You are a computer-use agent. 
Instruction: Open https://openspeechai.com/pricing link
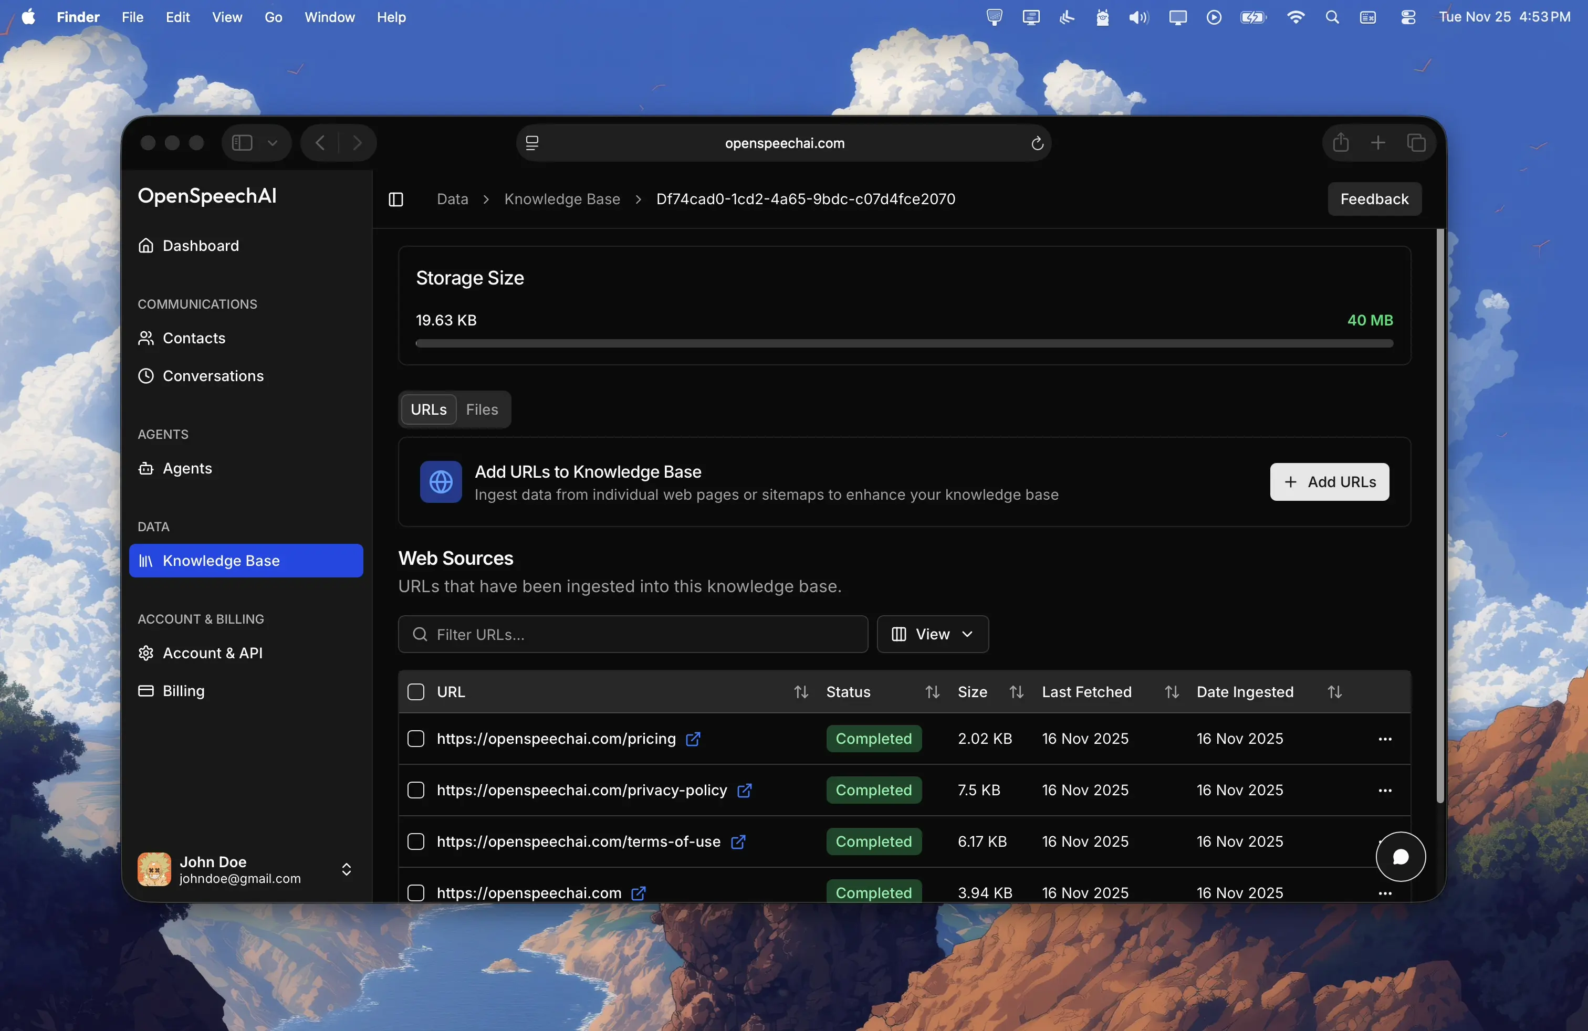(556, 739)
